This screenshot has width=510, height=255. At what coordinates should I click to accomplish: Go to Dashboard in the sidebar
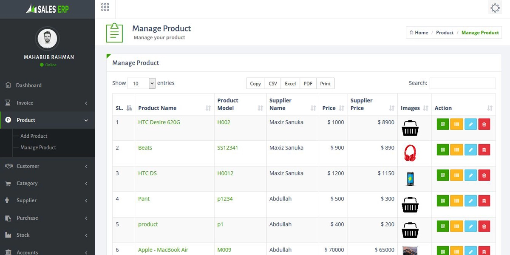coord(29,85)
